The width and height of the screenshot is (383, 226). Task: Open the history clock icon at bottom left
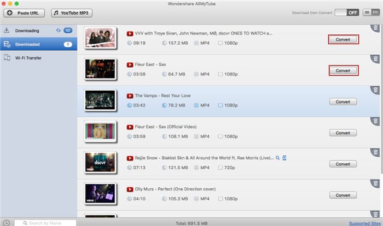(x=7, y=223)
